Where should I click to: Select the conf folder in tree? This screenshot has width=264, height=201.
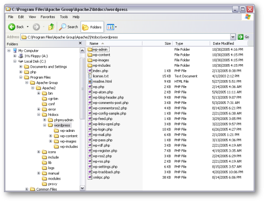coord(48,104)
